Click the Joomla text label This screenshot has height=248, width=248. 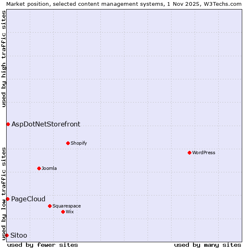(x=49, y=168)
